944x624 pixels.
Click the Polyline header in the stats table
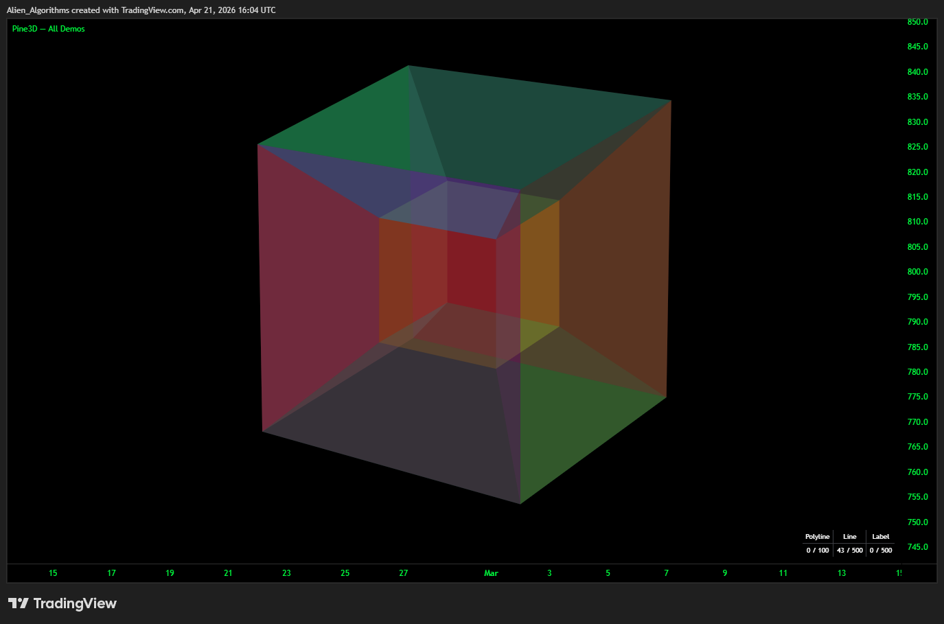click(x=817, y=537)
